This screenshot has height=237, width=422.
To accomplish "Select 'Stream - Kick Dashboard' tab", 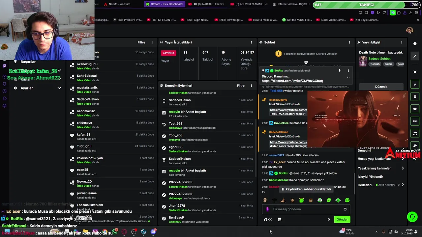I will pyautogui.click(x=164, y=4).
